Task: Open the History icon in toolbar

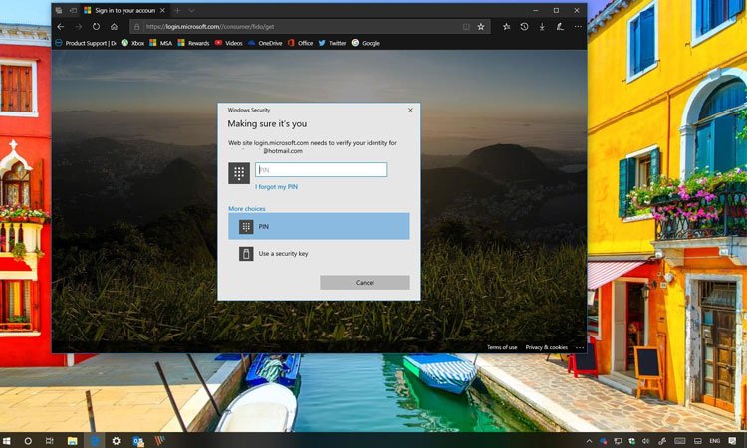Action: [524, 27]
